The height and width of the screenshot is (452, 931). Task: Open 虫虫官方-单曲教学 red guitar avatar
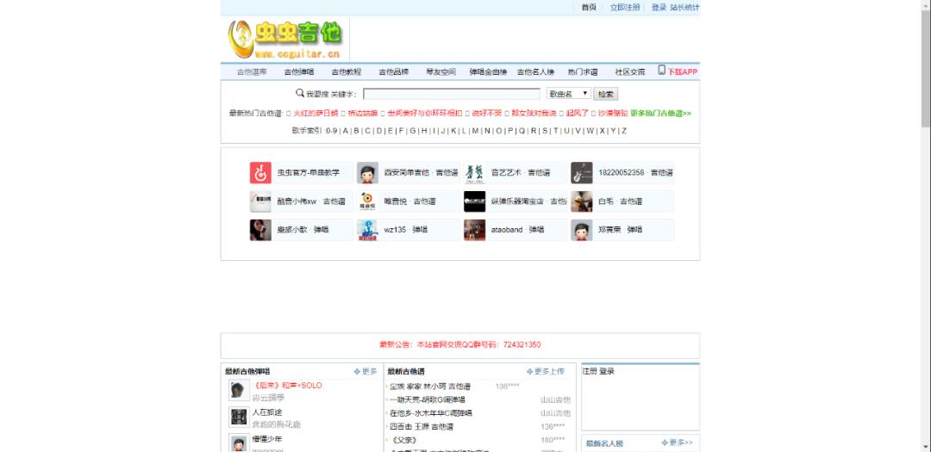point(260,172)
